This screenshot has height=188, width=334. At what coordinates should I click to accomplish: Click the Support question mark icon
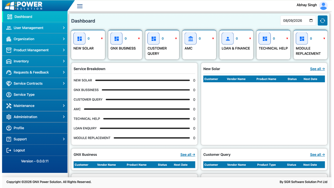tap(9, 139)
